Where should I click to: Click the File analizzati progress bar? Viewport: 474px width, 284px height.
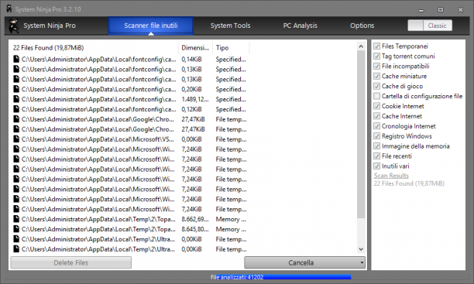click(281, 277)
